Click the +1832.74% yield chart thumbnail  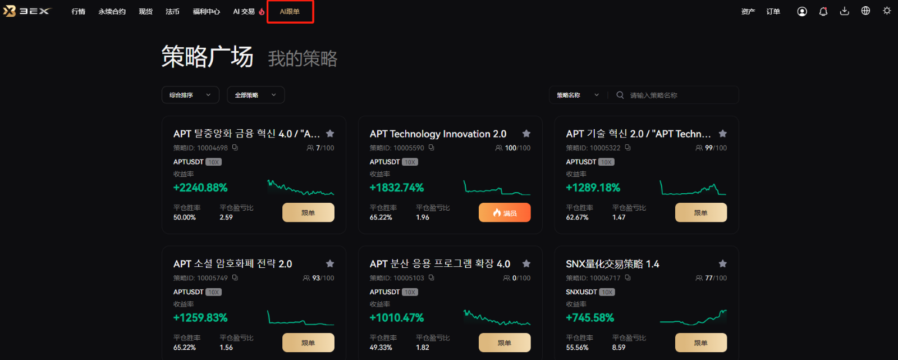click(x=497, y=188)
